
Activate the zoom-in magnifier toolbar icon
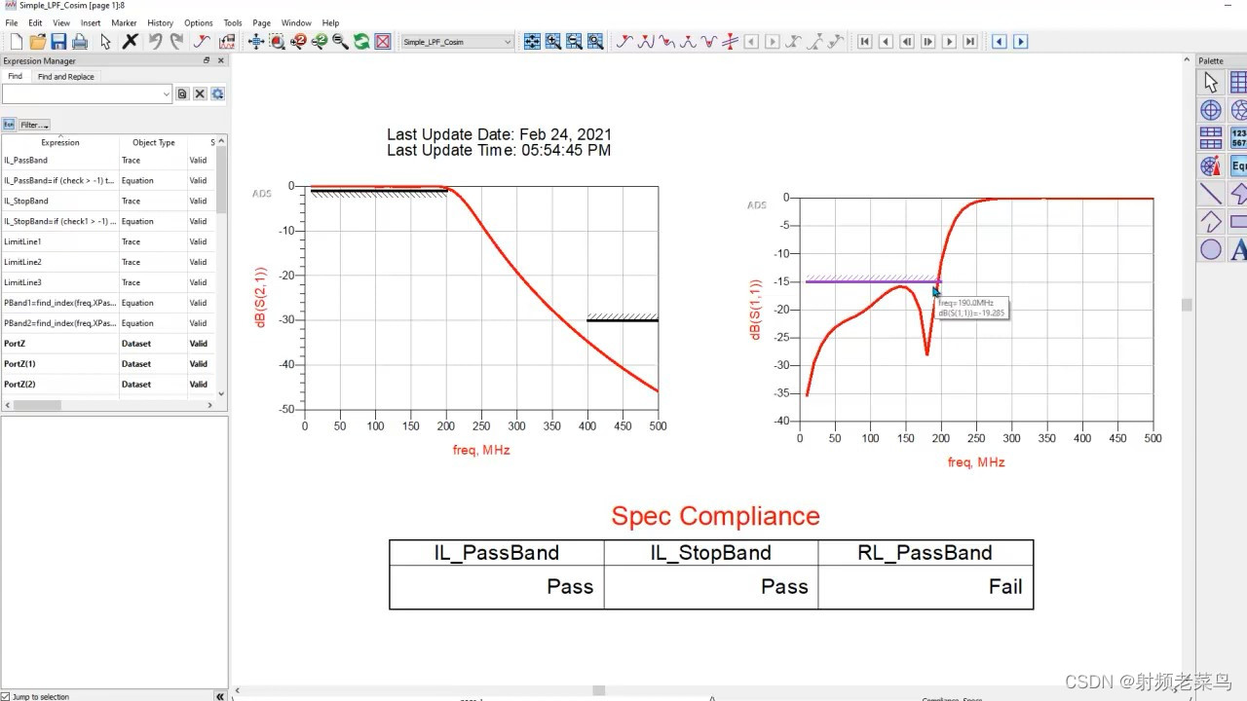pos(299,42)
